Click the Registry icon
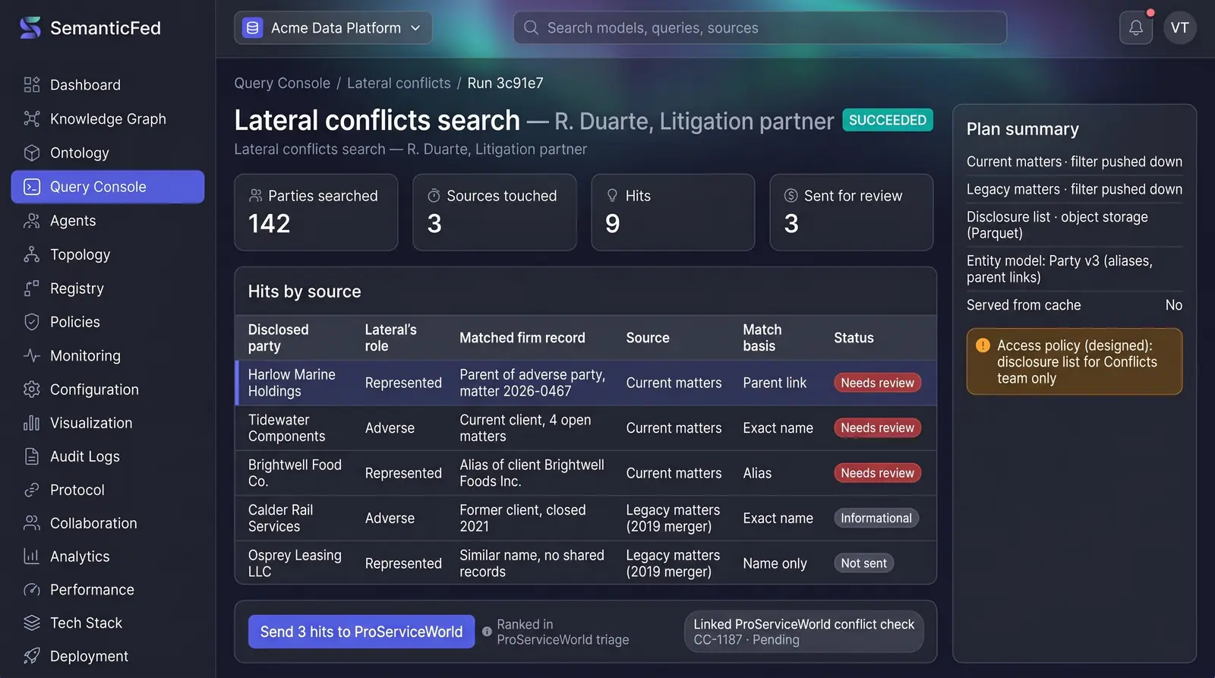The image size is (1215, 678). coord(32,289)
